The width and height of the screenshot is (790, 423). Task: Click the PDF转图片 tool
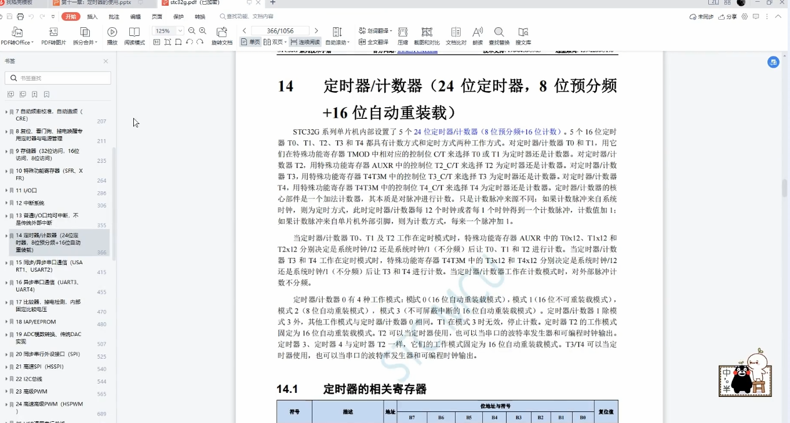tap(53, 36)
